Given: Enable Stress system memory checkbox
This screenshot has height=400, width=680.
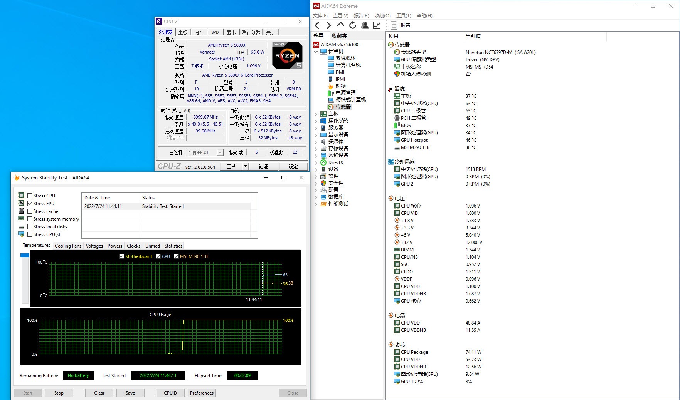Looking at the screenshot, I should (x=30, y=219).
